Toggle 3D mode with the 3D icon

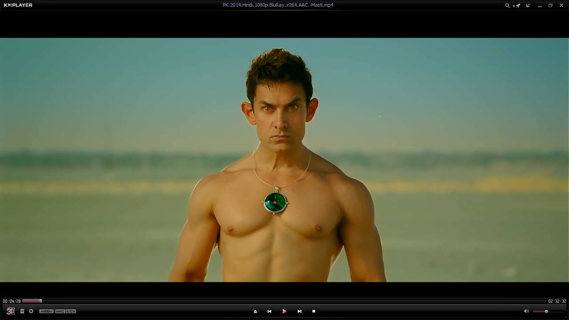pos(10,311)
